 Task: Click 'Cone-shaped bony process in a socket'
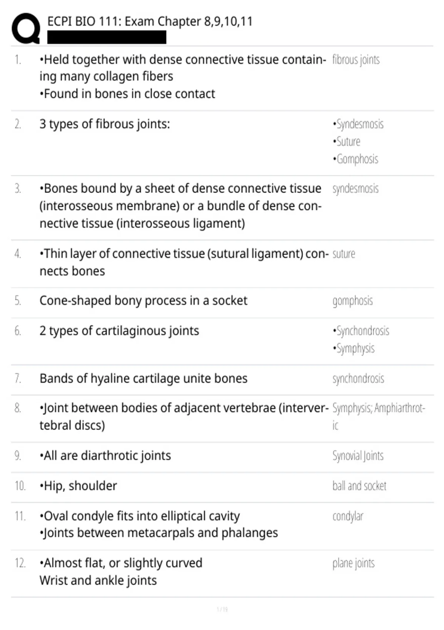[x=143, y=301]
